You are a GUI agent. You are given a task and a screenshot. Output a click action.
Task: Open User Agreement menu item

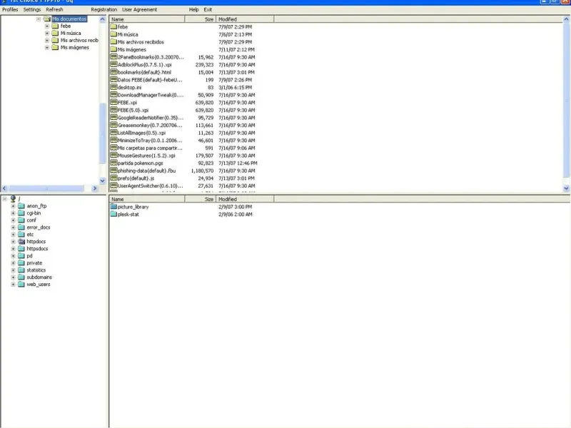pyautogui.click(x=139, y=9)
